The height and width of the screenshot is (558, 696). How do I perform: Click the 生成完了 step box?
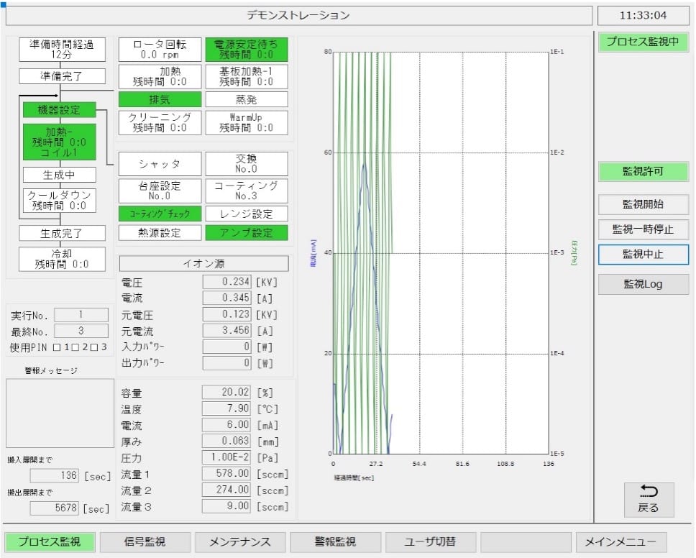click(62, 233)
